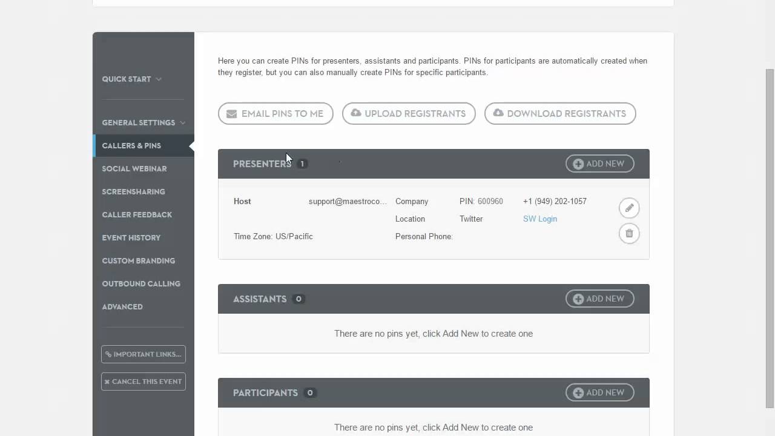Click the Personal Phone label
The width and height of the screenshot is (775, 436).
(x=424, y=236)
